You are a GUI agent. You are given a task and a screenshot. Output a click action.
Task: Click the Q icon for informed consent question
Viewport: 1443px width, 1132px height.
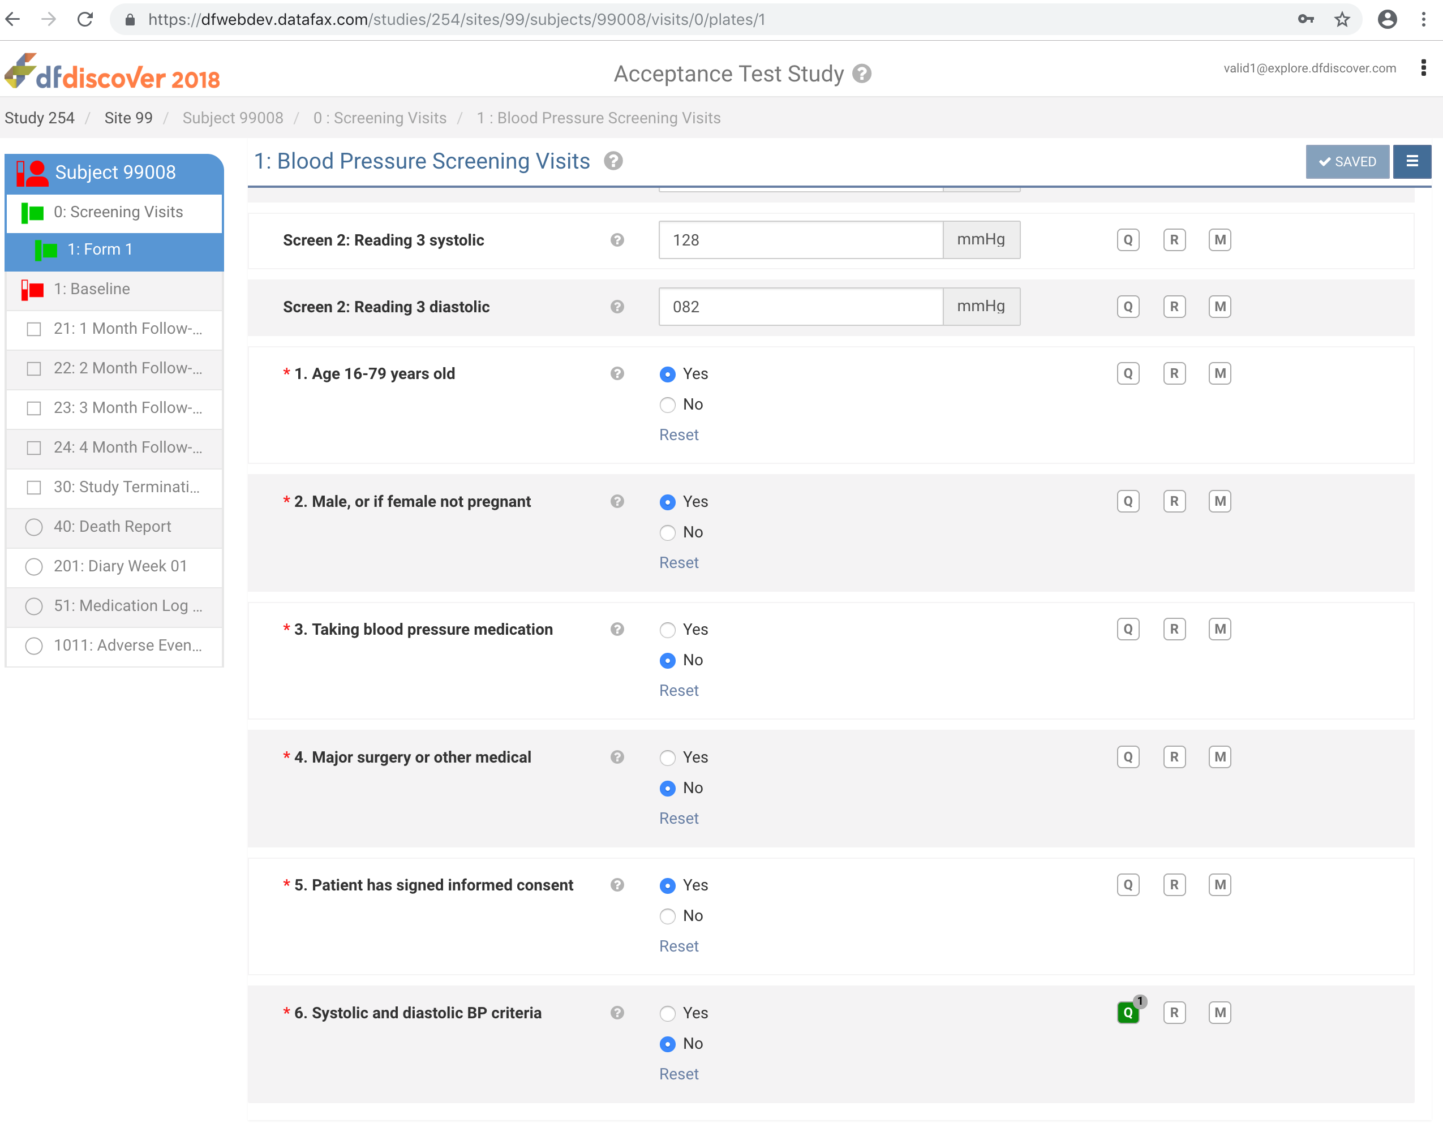(x=1127, y=884)
